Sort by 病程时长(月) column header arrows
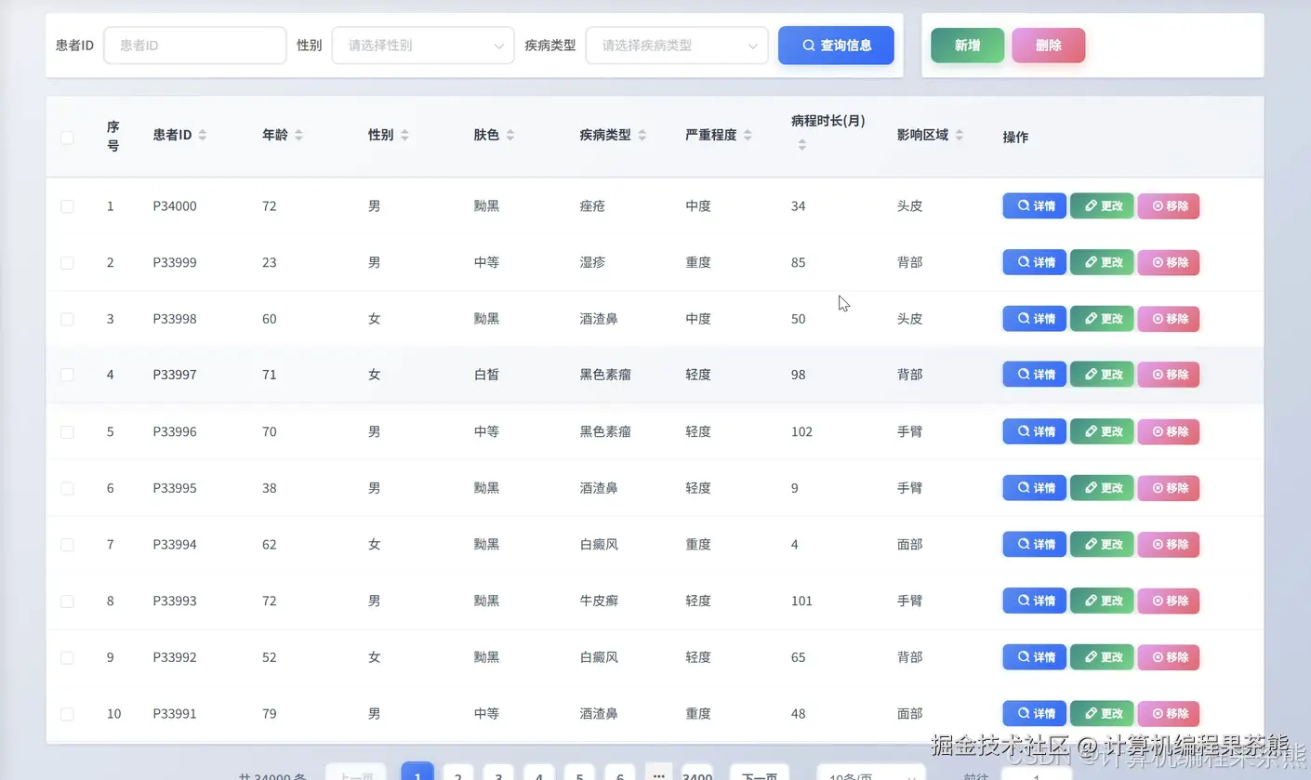The image size is (1311, 780). tap(800, 144)
